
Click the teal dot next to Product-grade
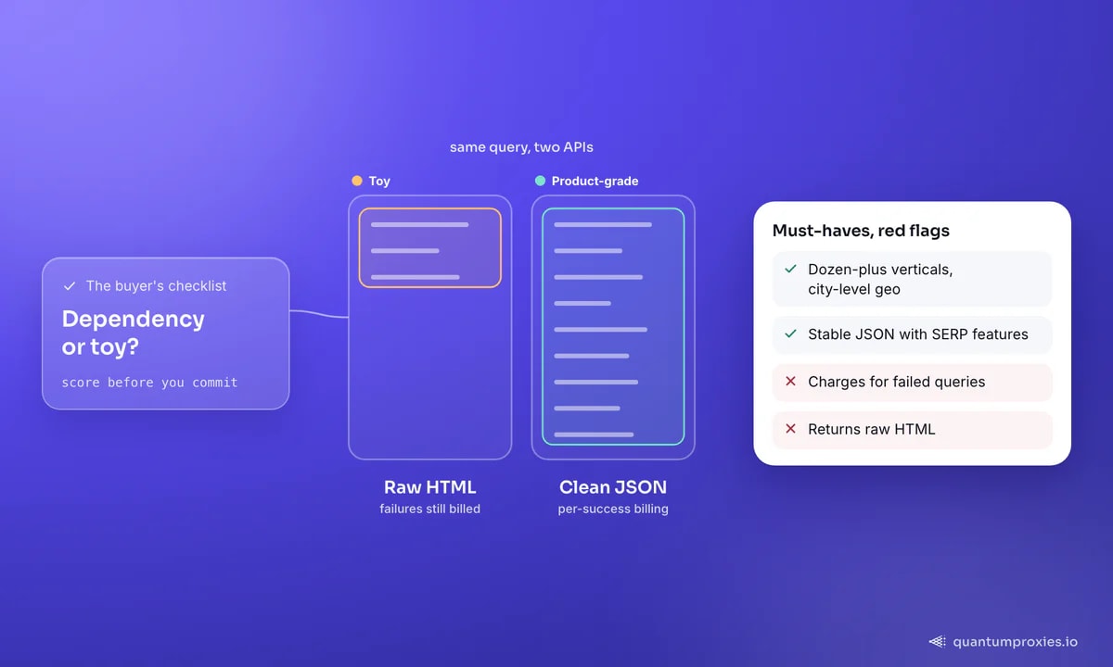pos(540,181)
